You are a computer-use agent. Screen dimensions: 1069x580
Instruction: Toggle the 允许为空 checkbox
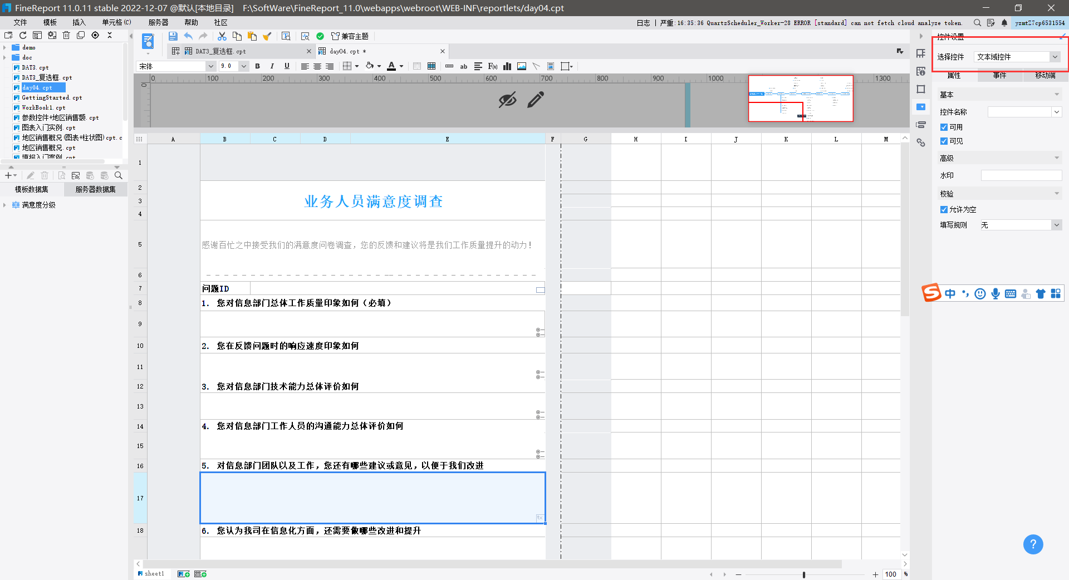pyautogui.click(x=944, y=210)
